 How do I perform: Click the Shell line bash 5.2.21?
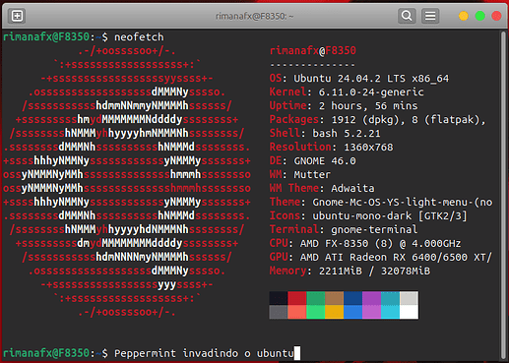coord(325,134)
